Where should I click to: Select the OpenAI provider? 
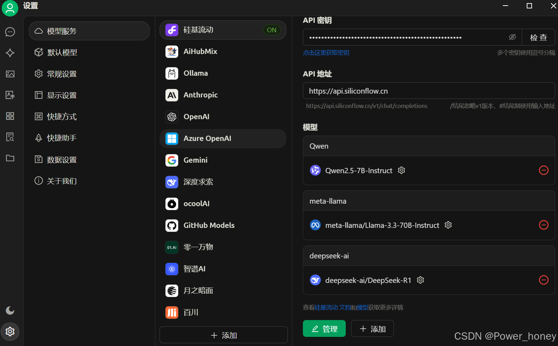[223, 117]
